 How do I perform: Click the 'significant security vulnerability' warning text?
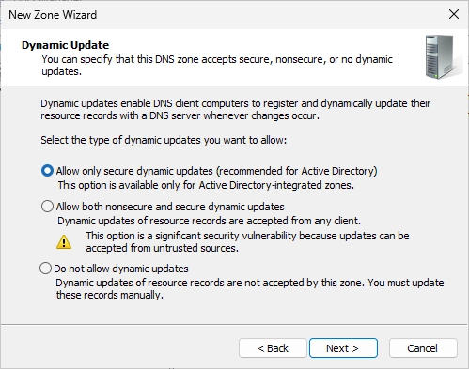point(247,241)
